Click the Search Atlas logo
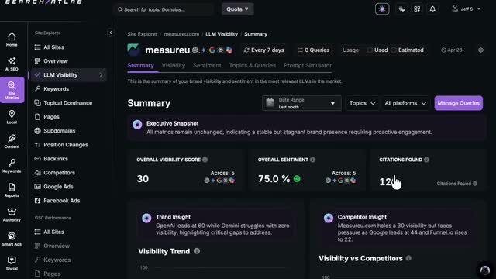This screenshot has height=279, width=496. (x=43, y=2)
